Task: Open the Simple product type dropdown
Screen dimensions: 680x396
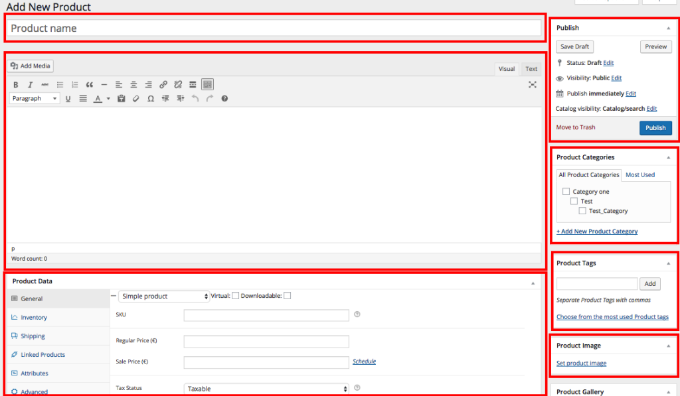Action: [163, 297]
